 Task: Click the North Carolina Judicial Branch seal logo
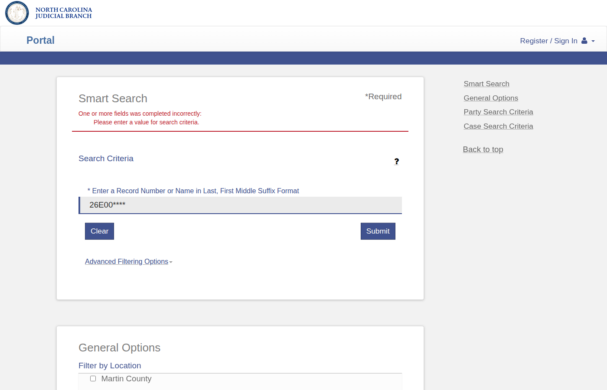[x=16, y=13]
